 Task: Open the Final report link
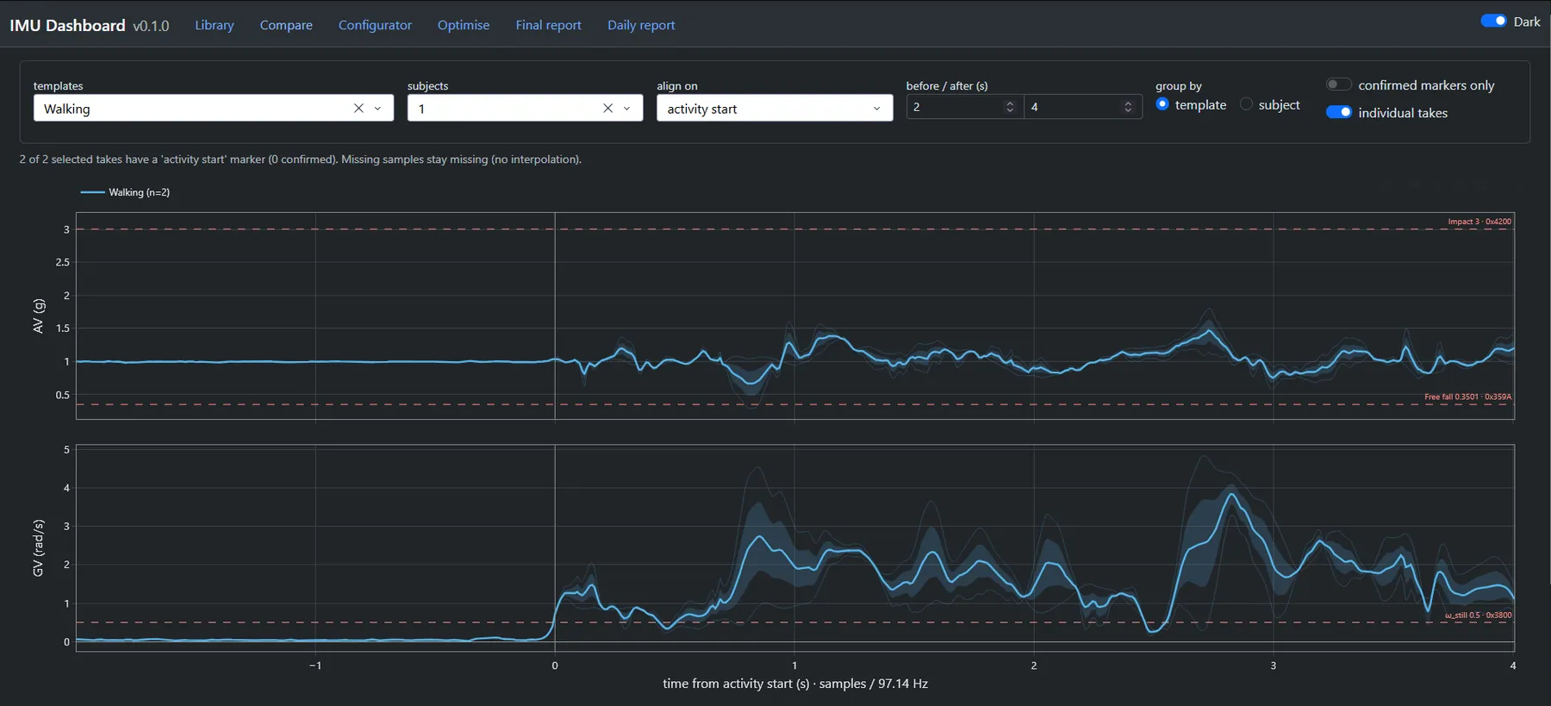click(x=549, y=25)
